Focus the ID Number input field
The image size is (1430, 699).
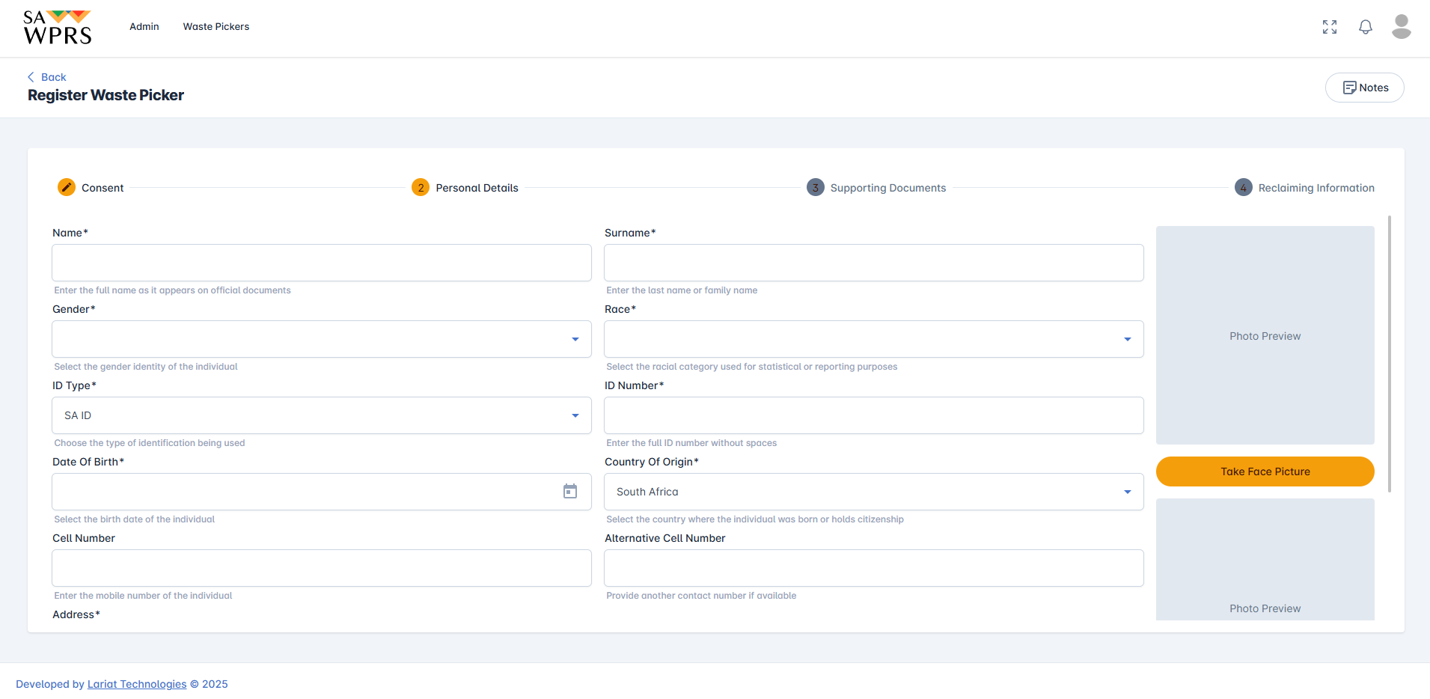tap(874, 415)
